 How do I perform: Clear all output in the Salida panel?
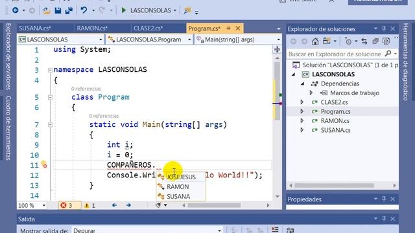[275, 230]
